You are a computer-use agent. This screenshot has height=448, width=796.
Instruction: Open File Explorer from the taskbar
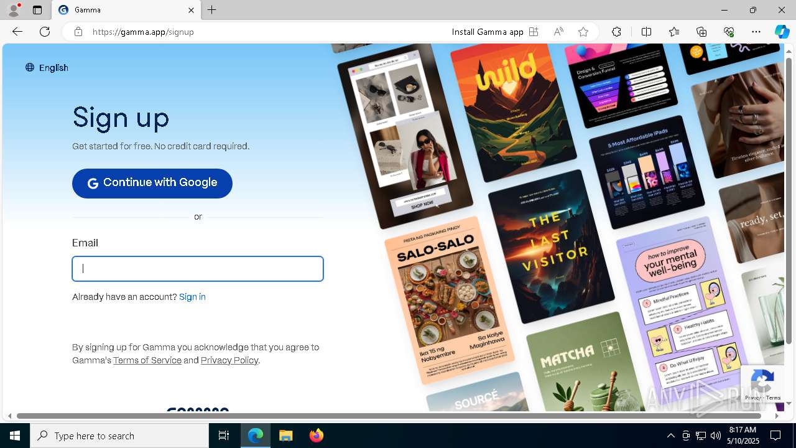pos(285,436)
